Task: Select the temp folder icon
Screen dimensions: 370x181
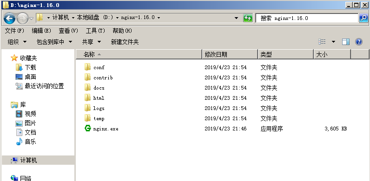Action: [x=87, y=118]
